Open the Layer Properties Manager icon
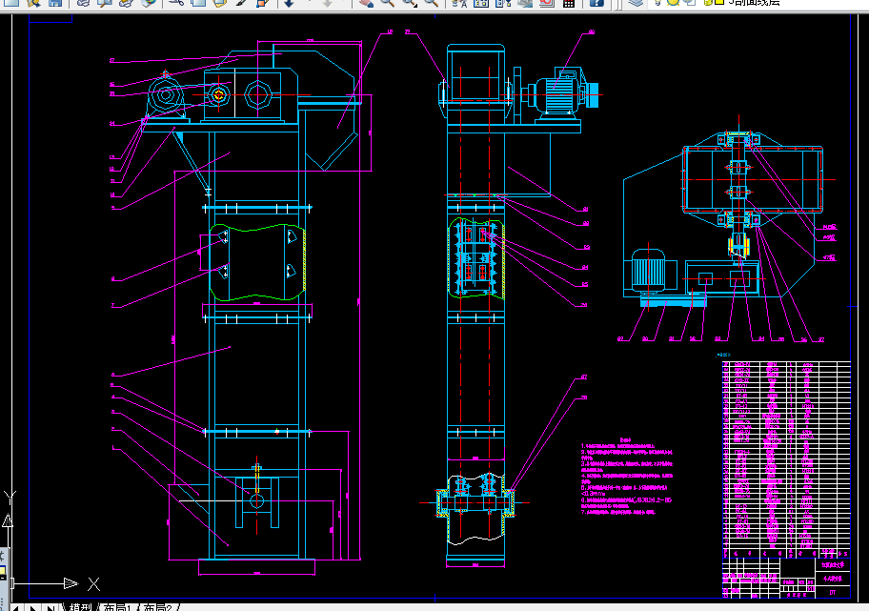This screenshot has height=611, width=869. pyautogui.click(x=636, y=3)
